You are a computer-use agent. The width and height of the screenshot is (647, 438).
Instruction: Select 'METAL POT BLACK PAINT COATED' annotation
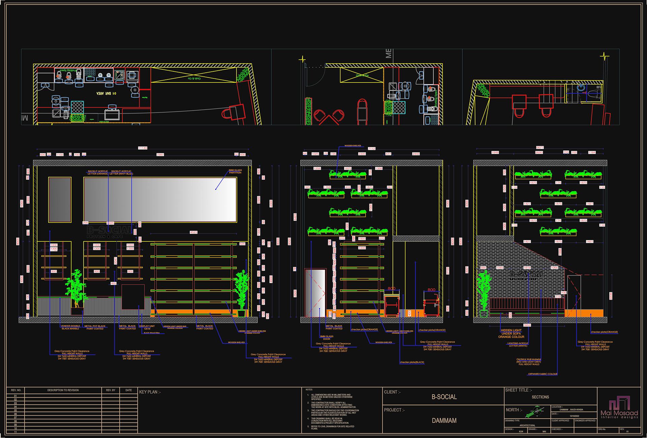pos(95,327)
